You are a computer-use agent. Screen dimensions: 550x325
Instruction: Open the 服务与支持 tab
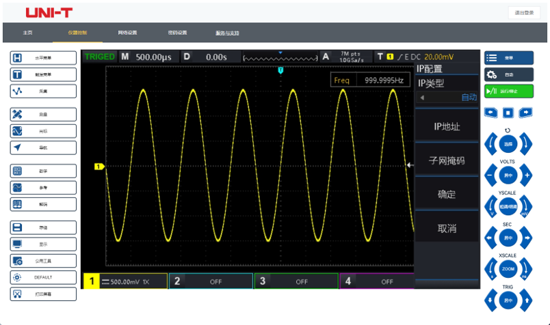227,32
